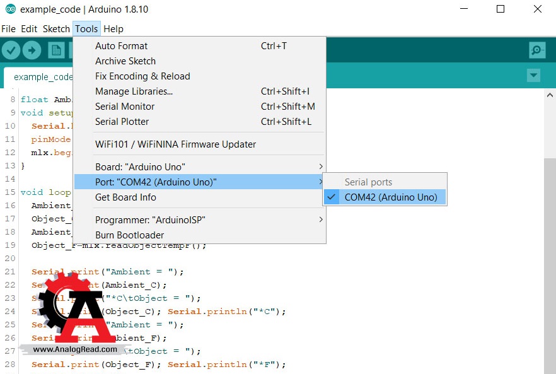
Task: Open the File menu
Action: pos(9,29)
